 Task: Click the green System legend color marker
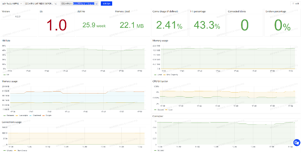tap(155, 110)
